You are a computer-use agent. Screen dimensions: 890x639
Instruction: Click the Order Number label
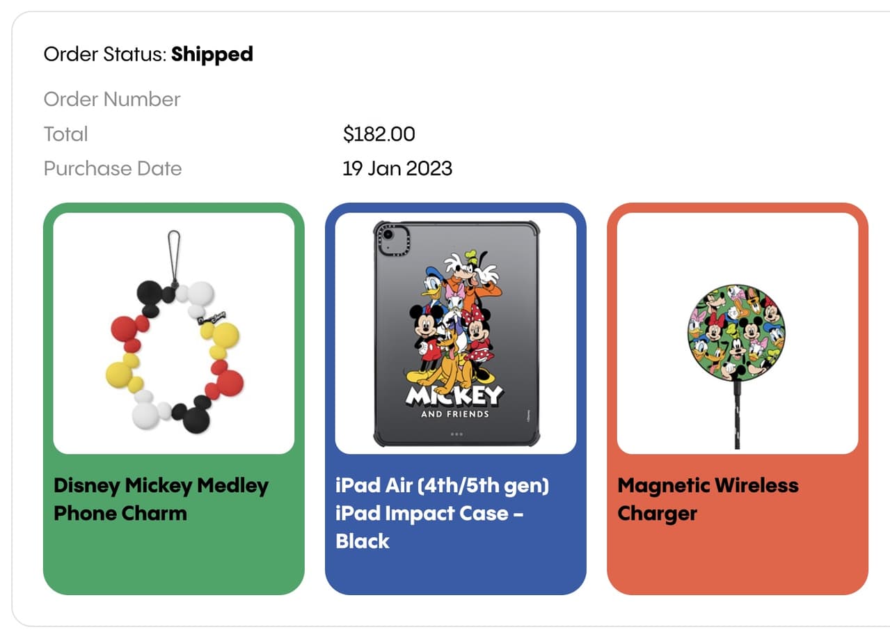point(112,99)
